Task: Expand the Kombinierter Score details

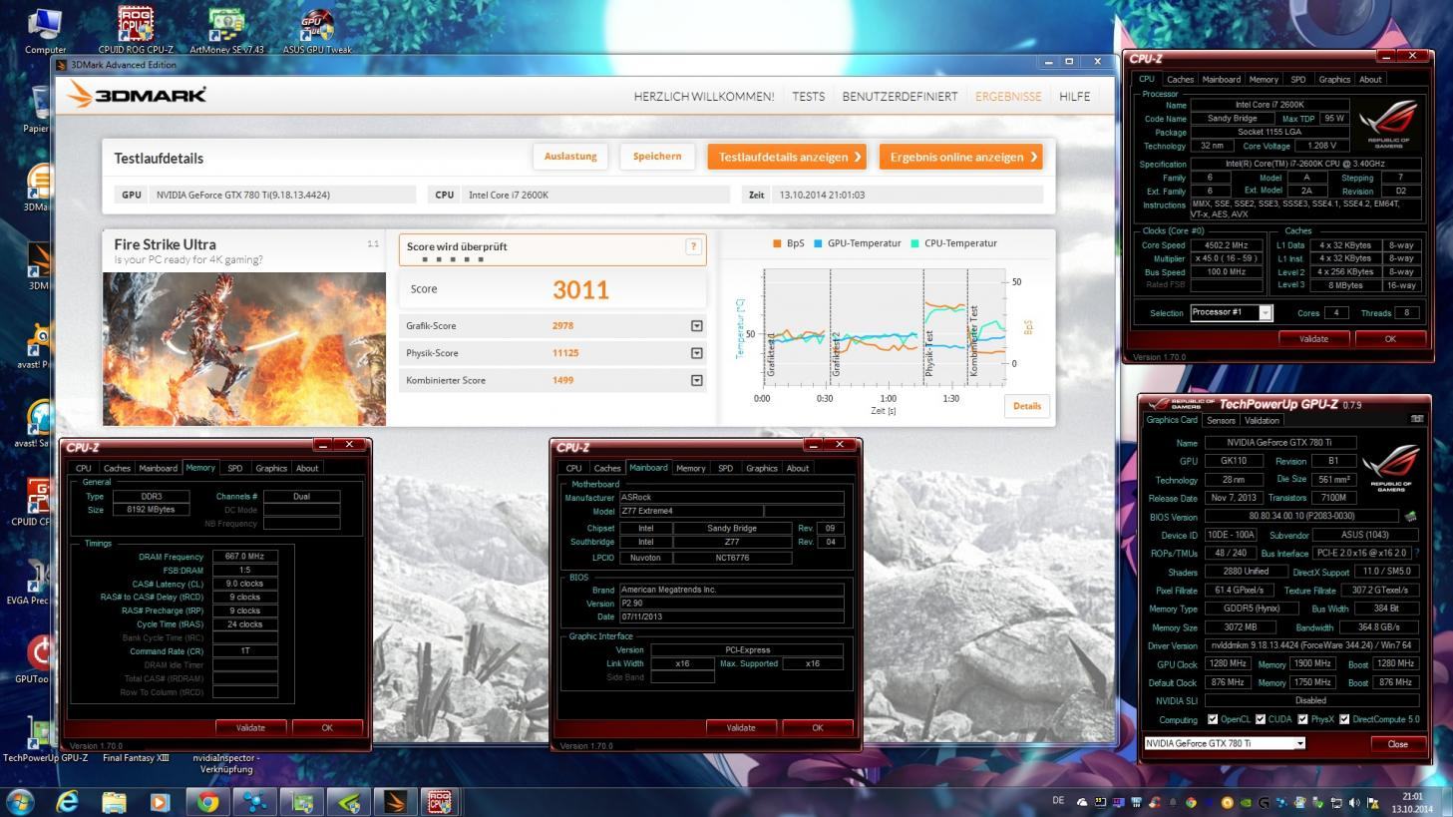Action: (x=696, y=380)
